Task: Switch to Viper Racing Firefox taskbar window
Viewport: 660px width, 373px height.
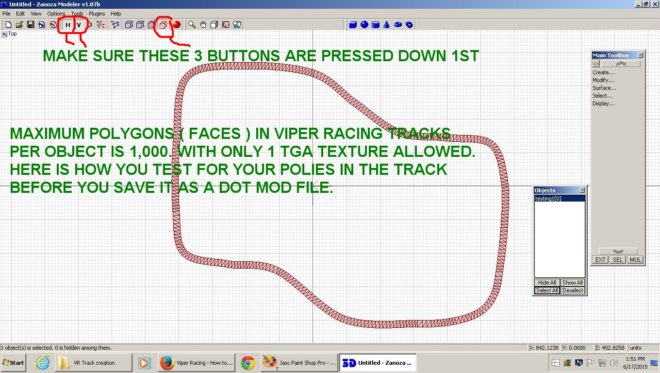Action: point(197,363)
